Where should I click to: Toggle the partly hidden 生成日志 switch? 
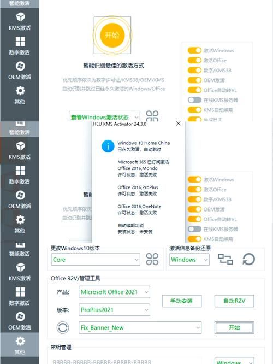pyautogui.click(x=194, y=119)
